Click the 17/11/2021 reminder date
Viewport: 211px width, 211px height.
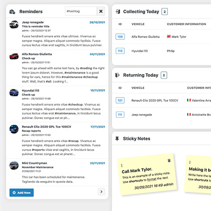[x=98, y=127]
